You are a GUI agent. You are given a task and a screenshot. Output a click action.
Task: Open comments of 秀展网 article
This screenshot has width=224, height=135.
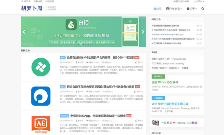point(106,62)
